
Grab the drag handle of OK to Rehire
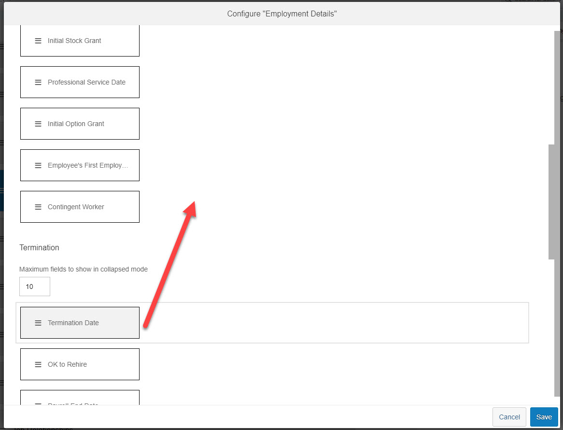[38, 365]
